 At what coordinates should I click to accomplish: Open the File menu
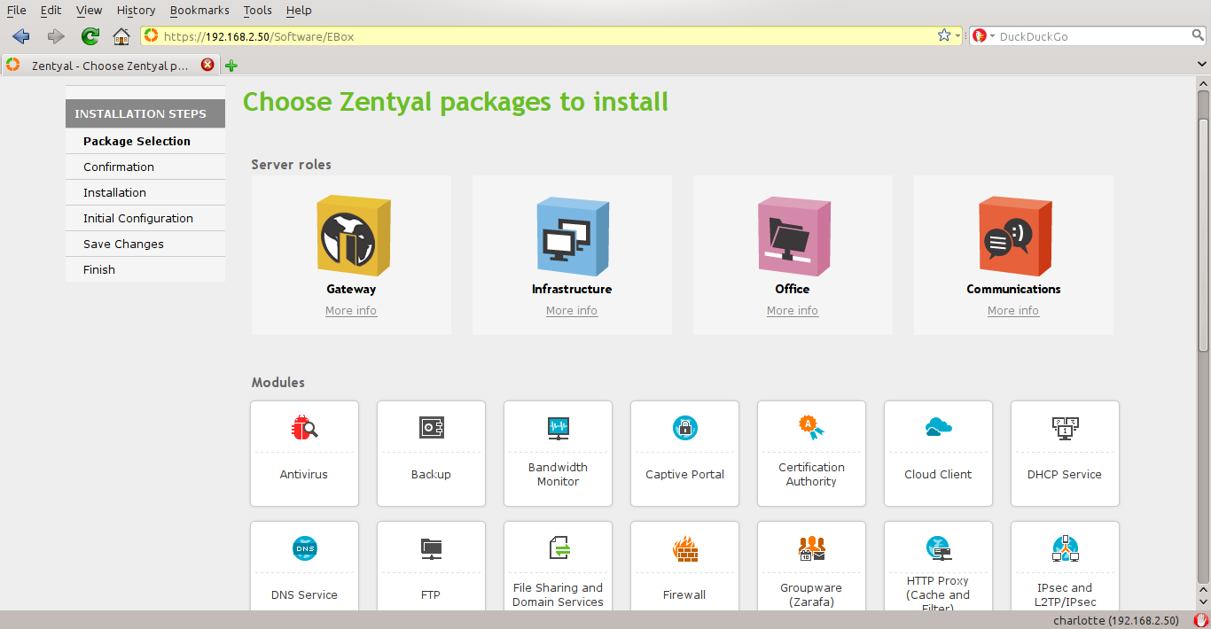(16, 10)
